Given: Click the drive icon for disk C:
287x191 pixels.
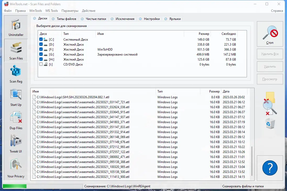Looking at the screenshot, I should (45, 39).
